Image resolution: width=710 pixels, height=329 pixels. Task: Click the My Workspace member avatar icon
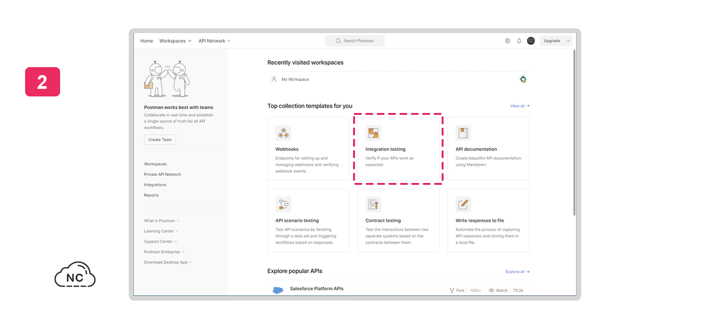point(523,79)
